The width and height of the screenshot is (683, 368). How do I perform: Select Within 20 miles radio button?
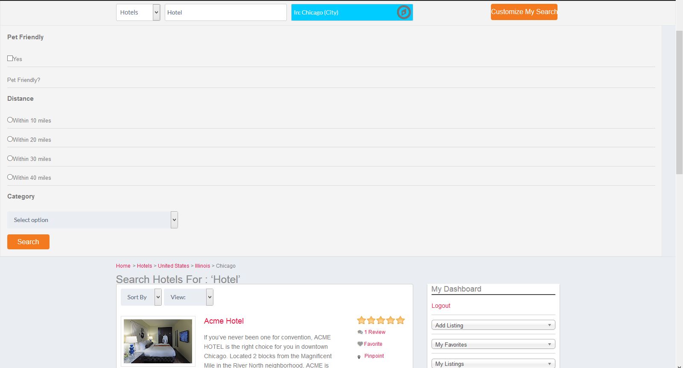(10, 139)
